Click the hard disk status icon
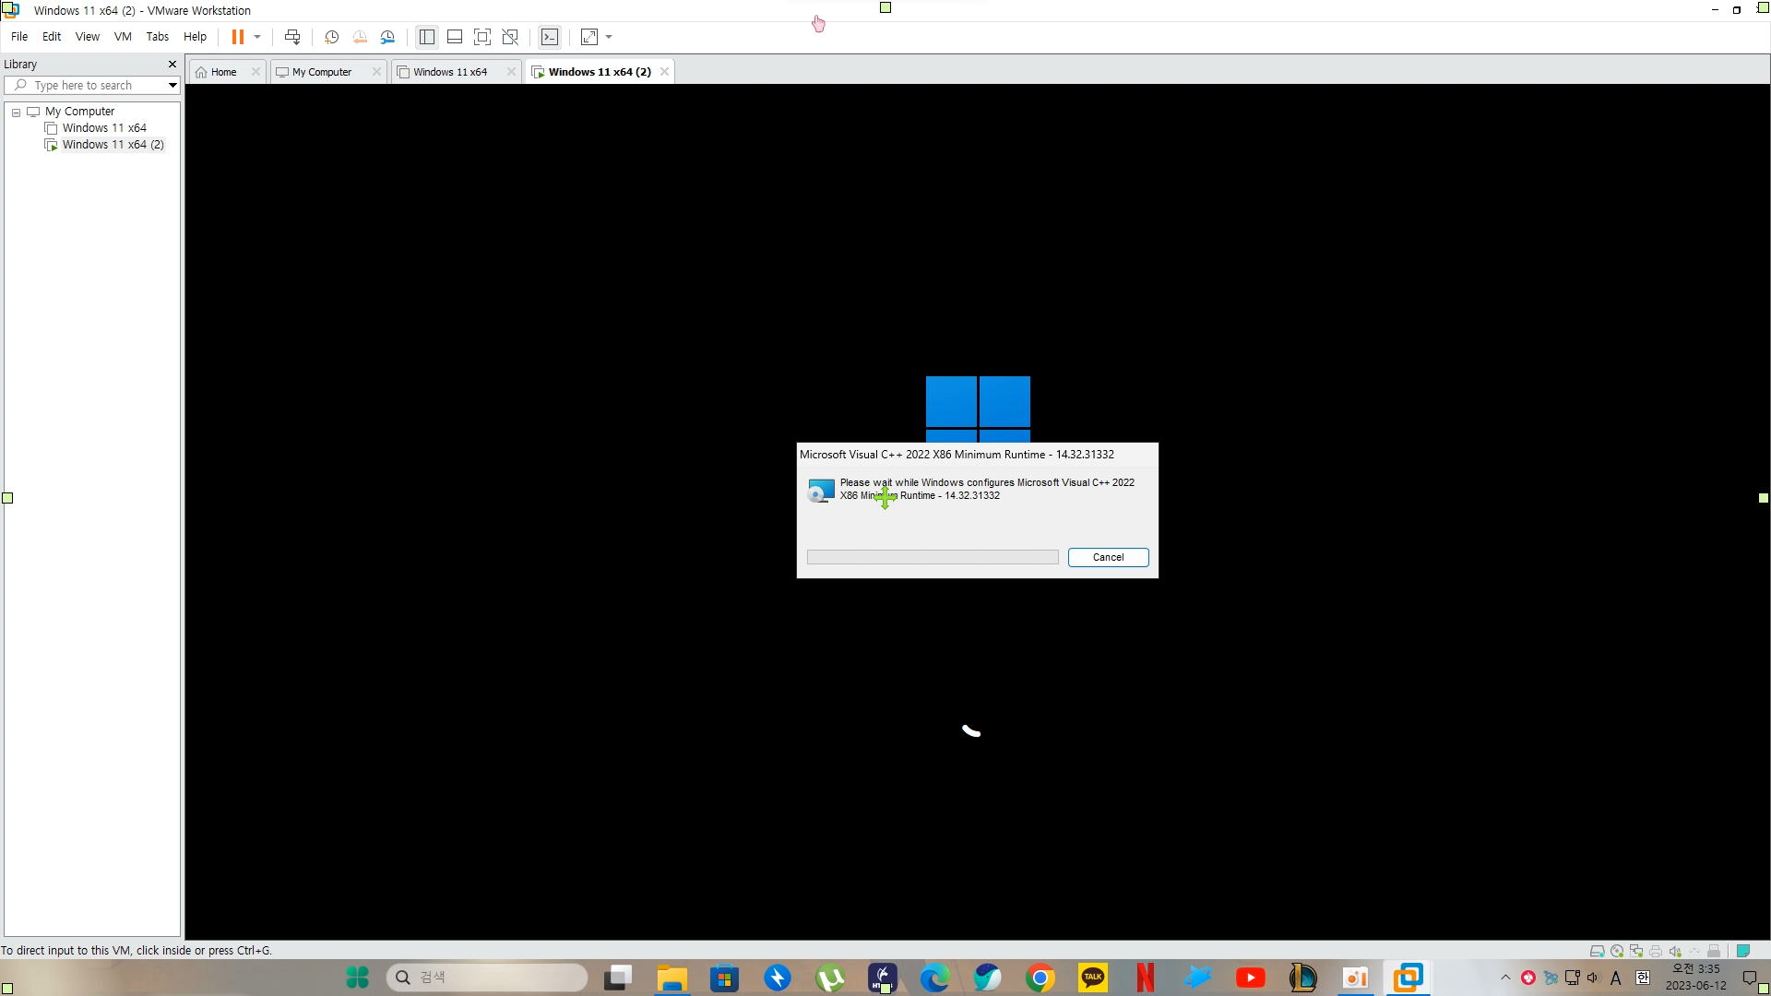Screen dimensions: 1771x996 [1597, 951]
